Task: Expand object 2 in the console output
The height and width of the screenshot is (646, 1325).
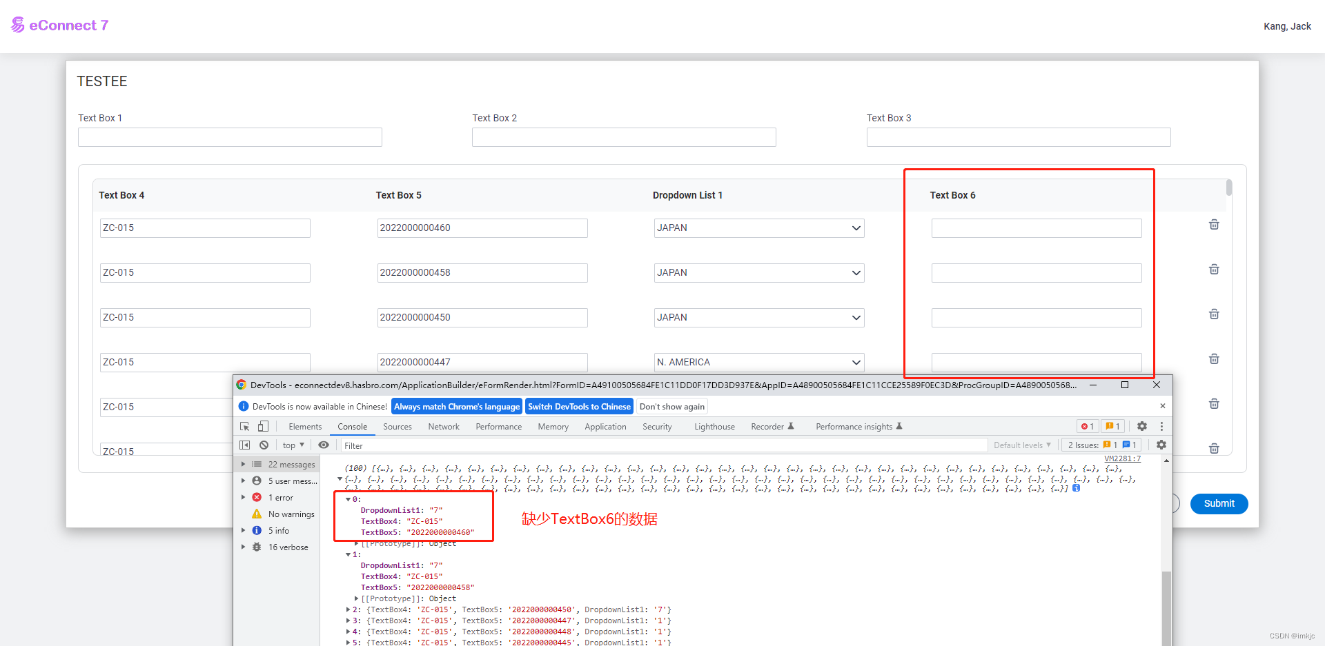Action: [349, 609]
